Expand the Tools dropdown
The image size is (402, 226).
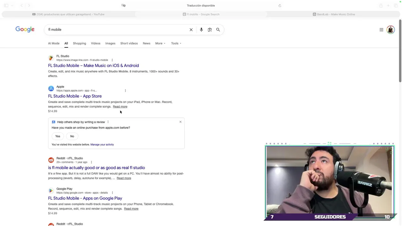[176, 43]
